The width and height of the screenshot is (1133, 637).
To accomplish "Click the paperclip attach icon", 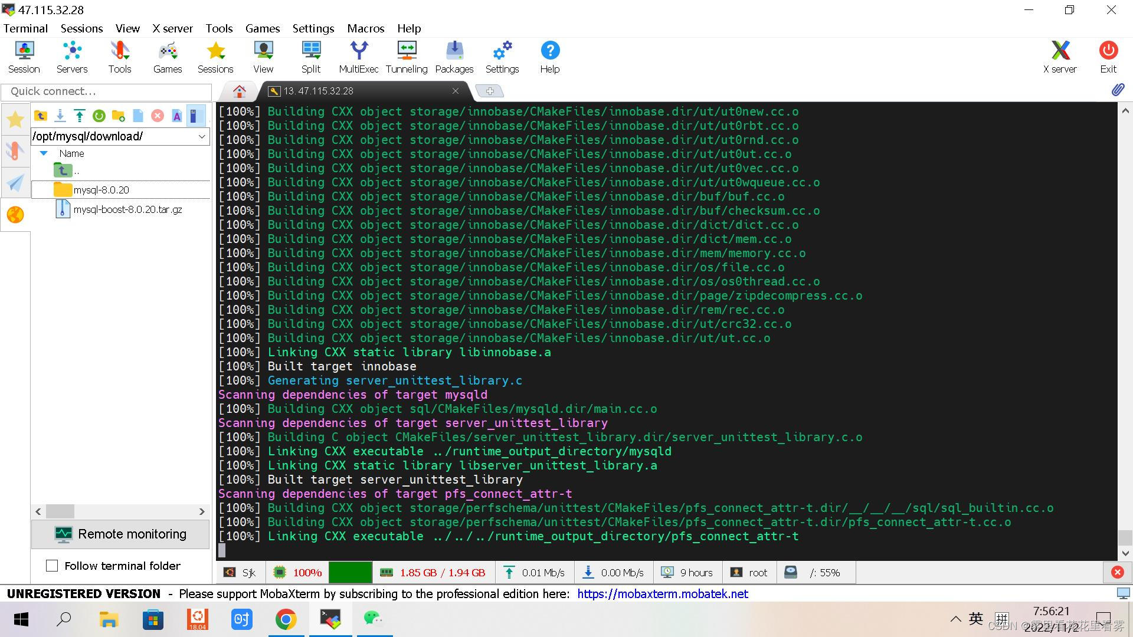I will coord(1118,90).
